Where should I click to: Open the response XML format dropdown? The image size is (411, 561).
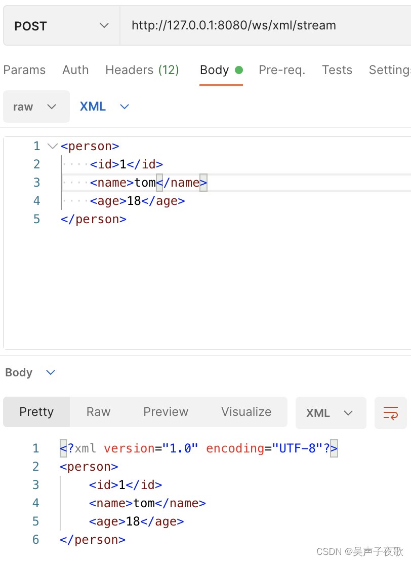[x=331, y=413]
